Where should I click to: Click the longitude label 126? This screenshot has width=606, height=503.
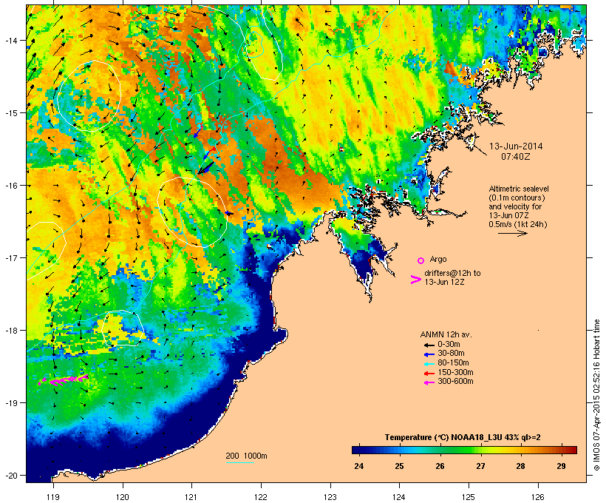point(538,497)
